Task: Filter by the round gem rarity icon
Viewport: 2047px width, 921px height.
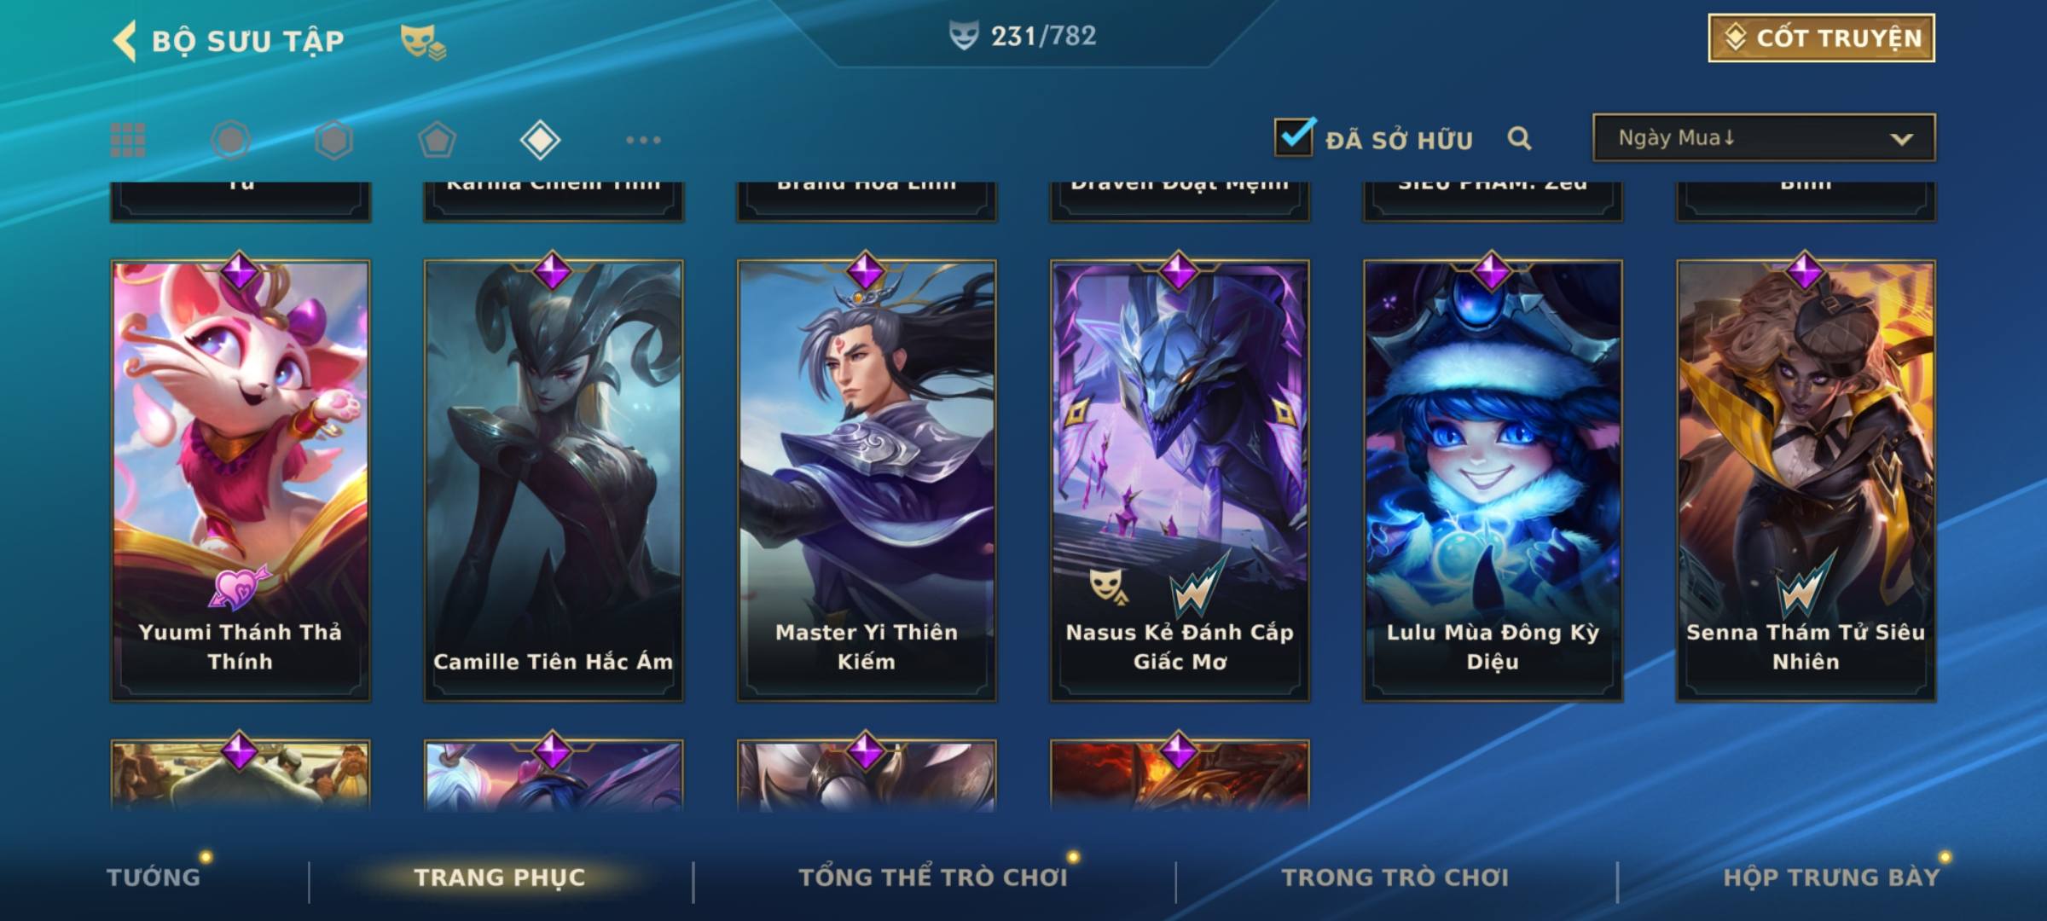Action: (230, 140)
